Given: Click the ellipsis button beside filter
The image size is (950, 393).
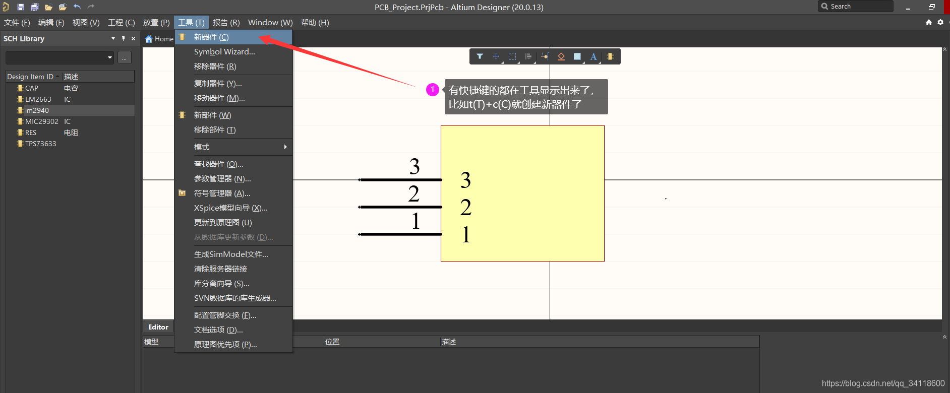Looking at the screenshot, I should 125,57.
